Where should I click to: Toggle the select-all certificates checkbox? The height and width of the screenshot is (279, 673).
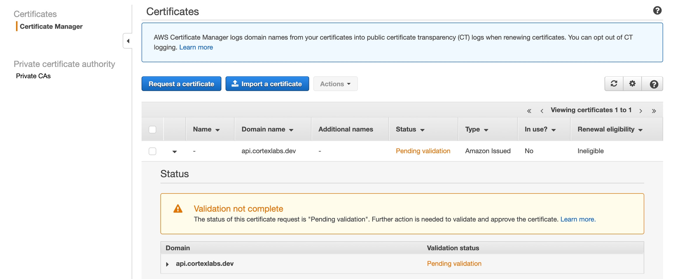click(x=152, y=129)
